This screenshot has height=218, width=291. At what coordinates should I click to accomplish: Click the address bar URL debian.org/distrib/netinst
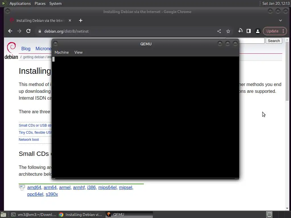(x=66, y=31)
